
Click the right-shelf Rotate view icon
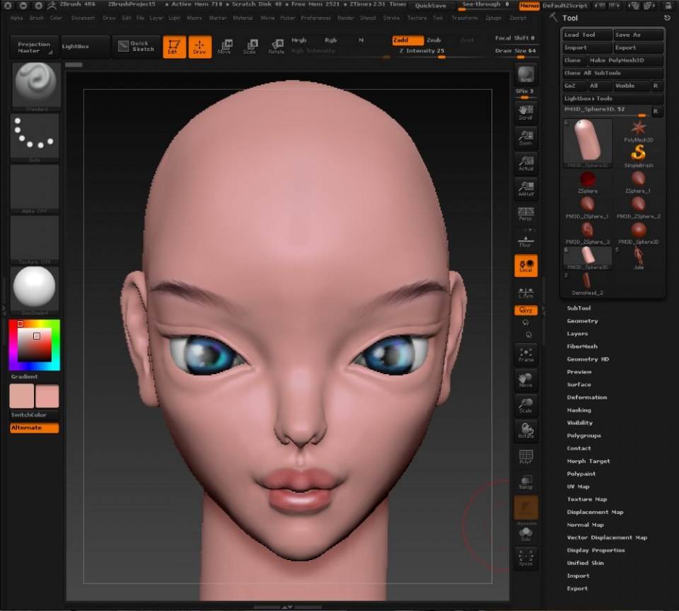(x=526, y=431)
